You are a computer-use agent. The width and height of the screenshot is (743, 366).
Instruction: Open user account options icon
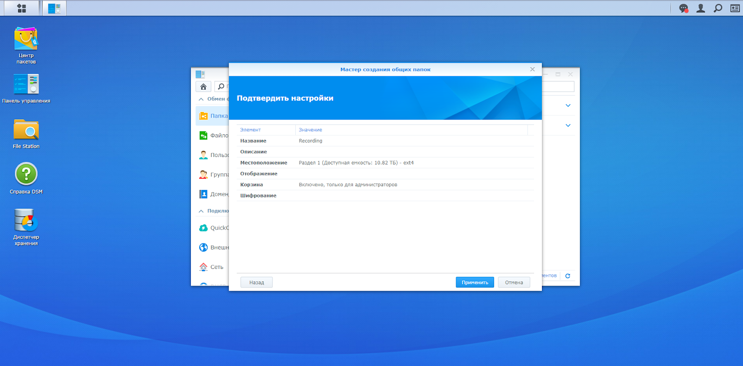(x=701, y=8)
